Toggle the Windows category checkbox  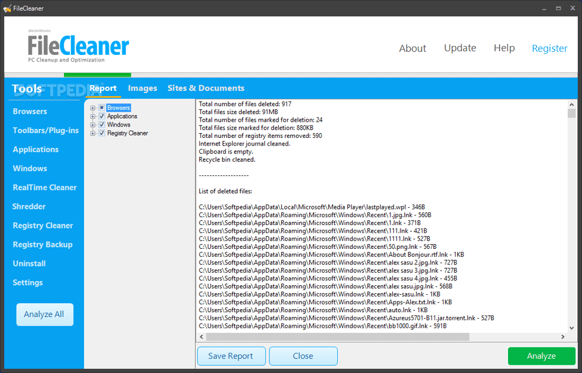click(101, 124)
